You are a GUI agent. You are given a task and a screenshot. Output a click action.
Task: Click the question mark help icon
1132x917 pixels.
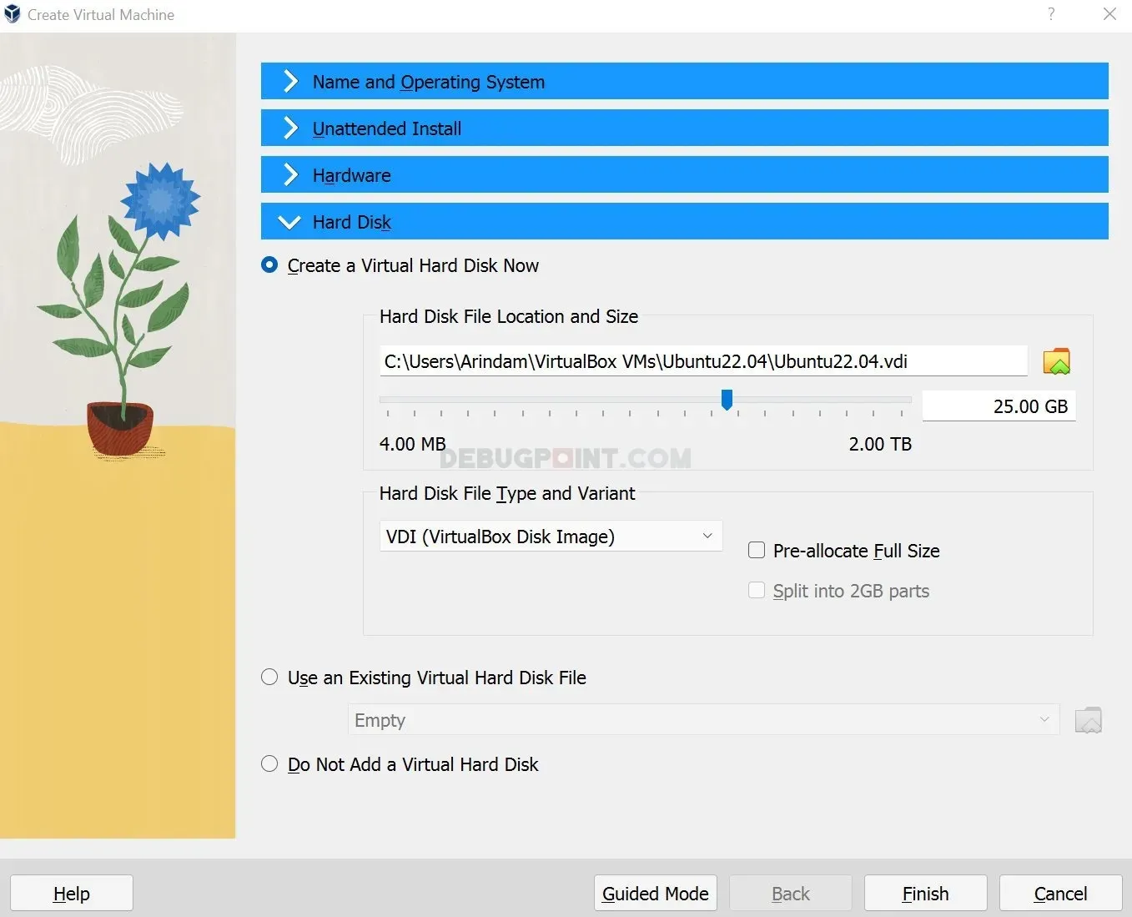click(x=1051, y=14)
